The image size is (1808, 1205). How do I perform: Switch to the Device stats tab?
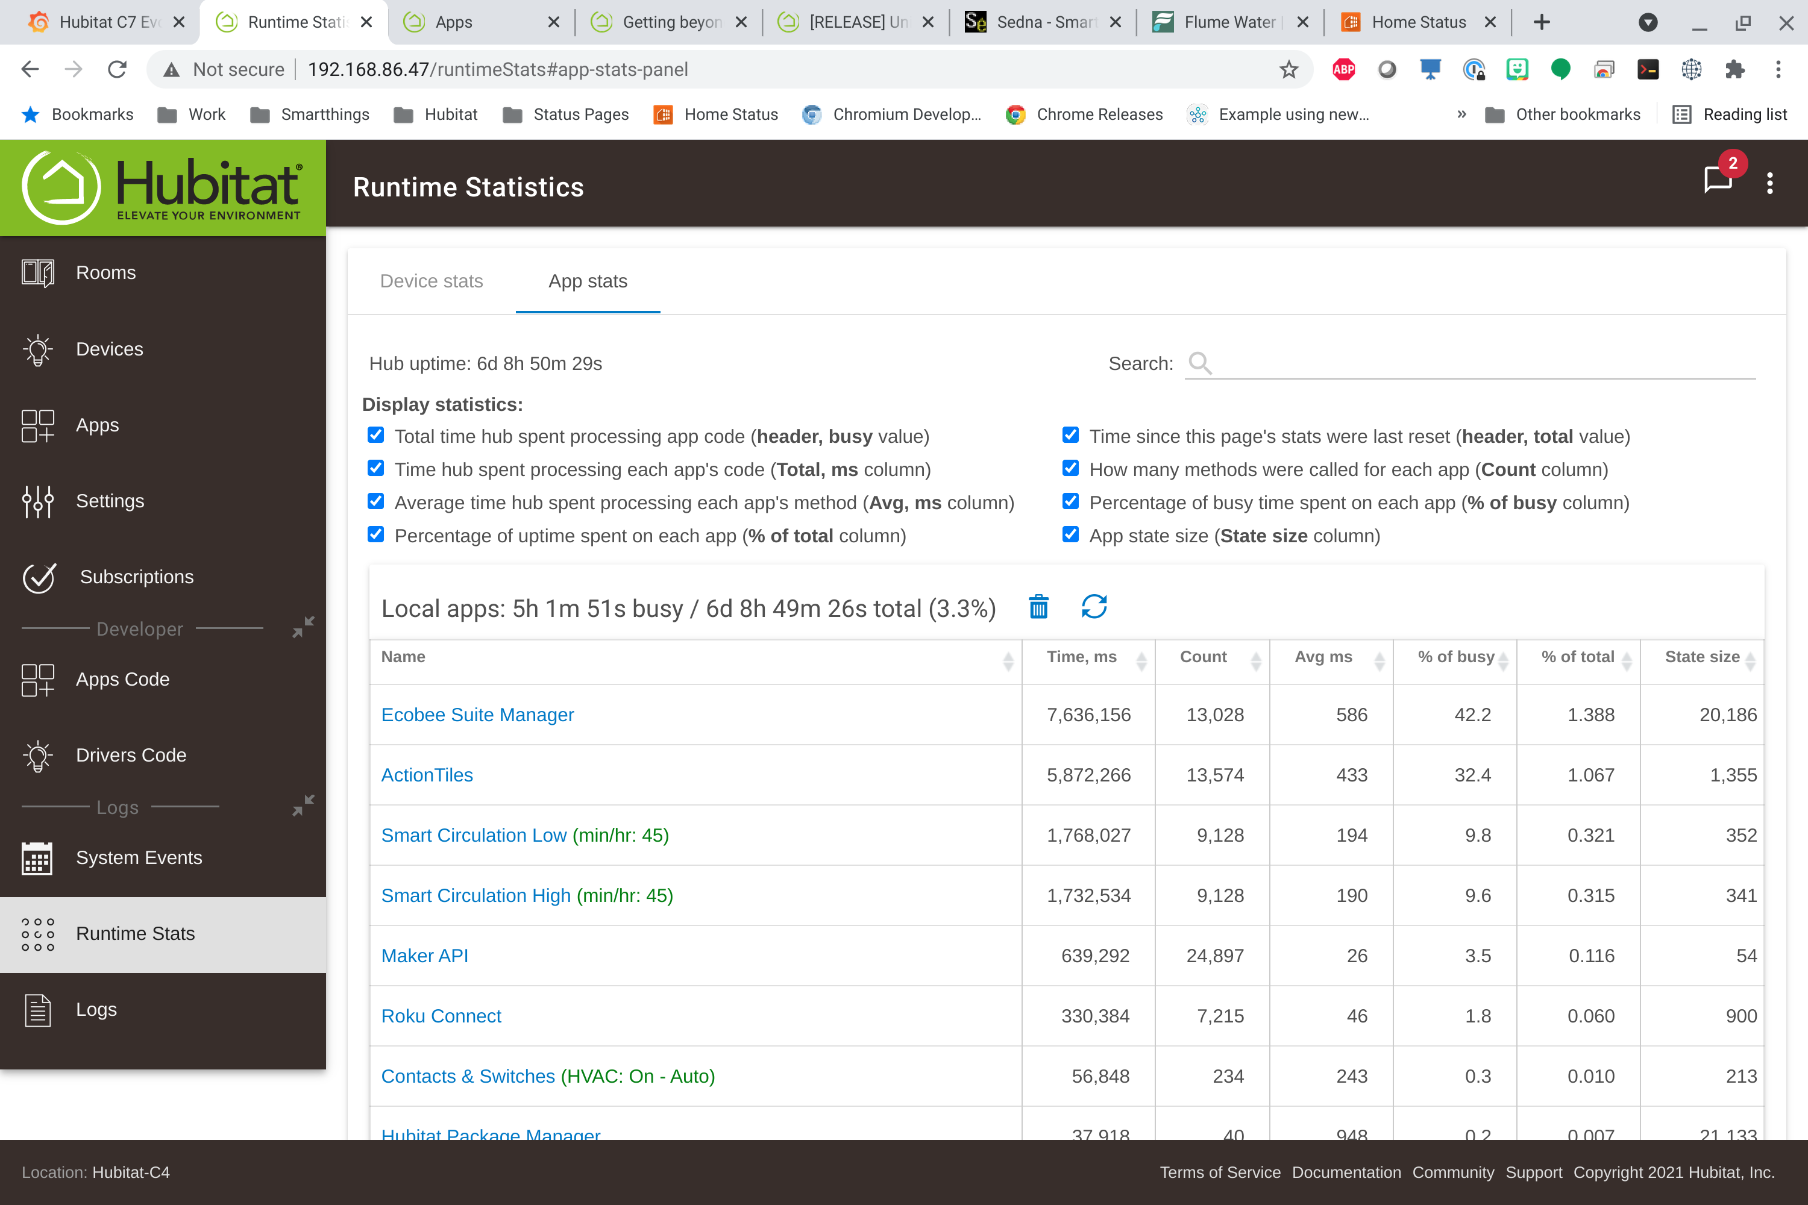coord(432,281)
